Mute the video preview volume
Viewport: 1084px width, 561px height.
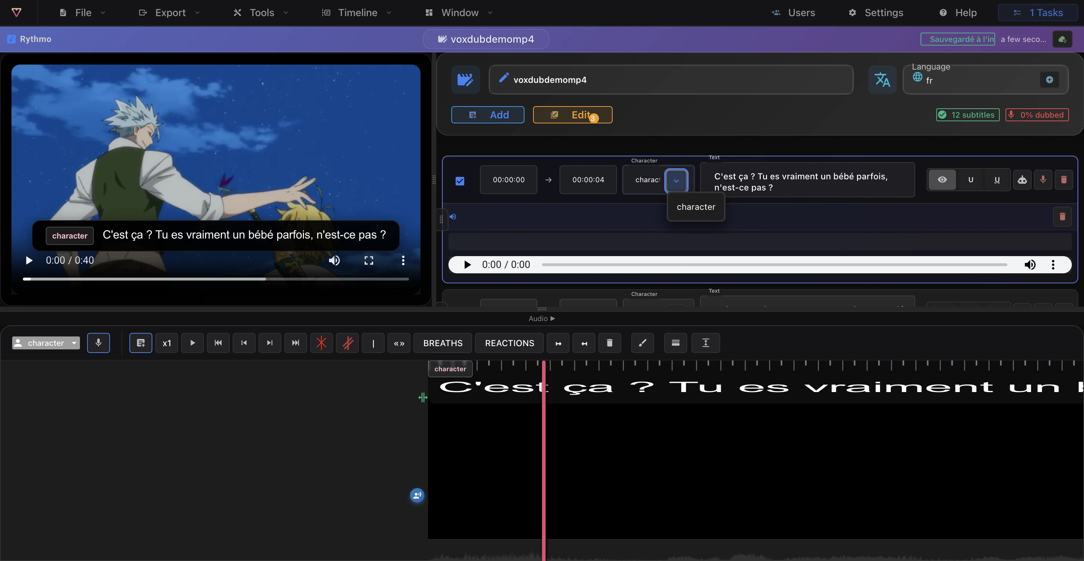coord(334,260)
